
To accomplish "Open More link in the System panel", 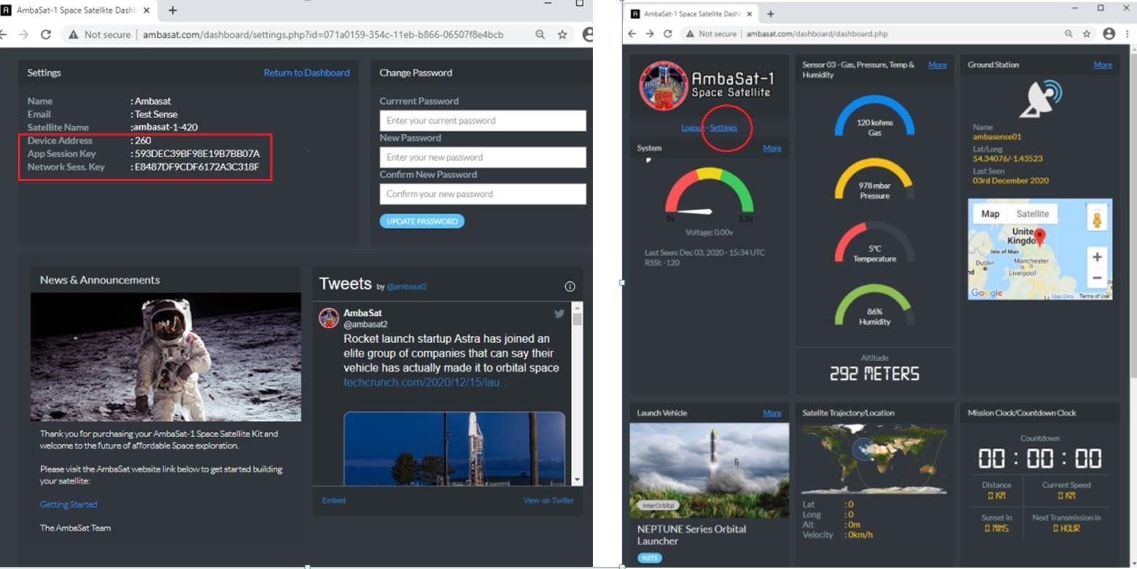I will (772, 148).
